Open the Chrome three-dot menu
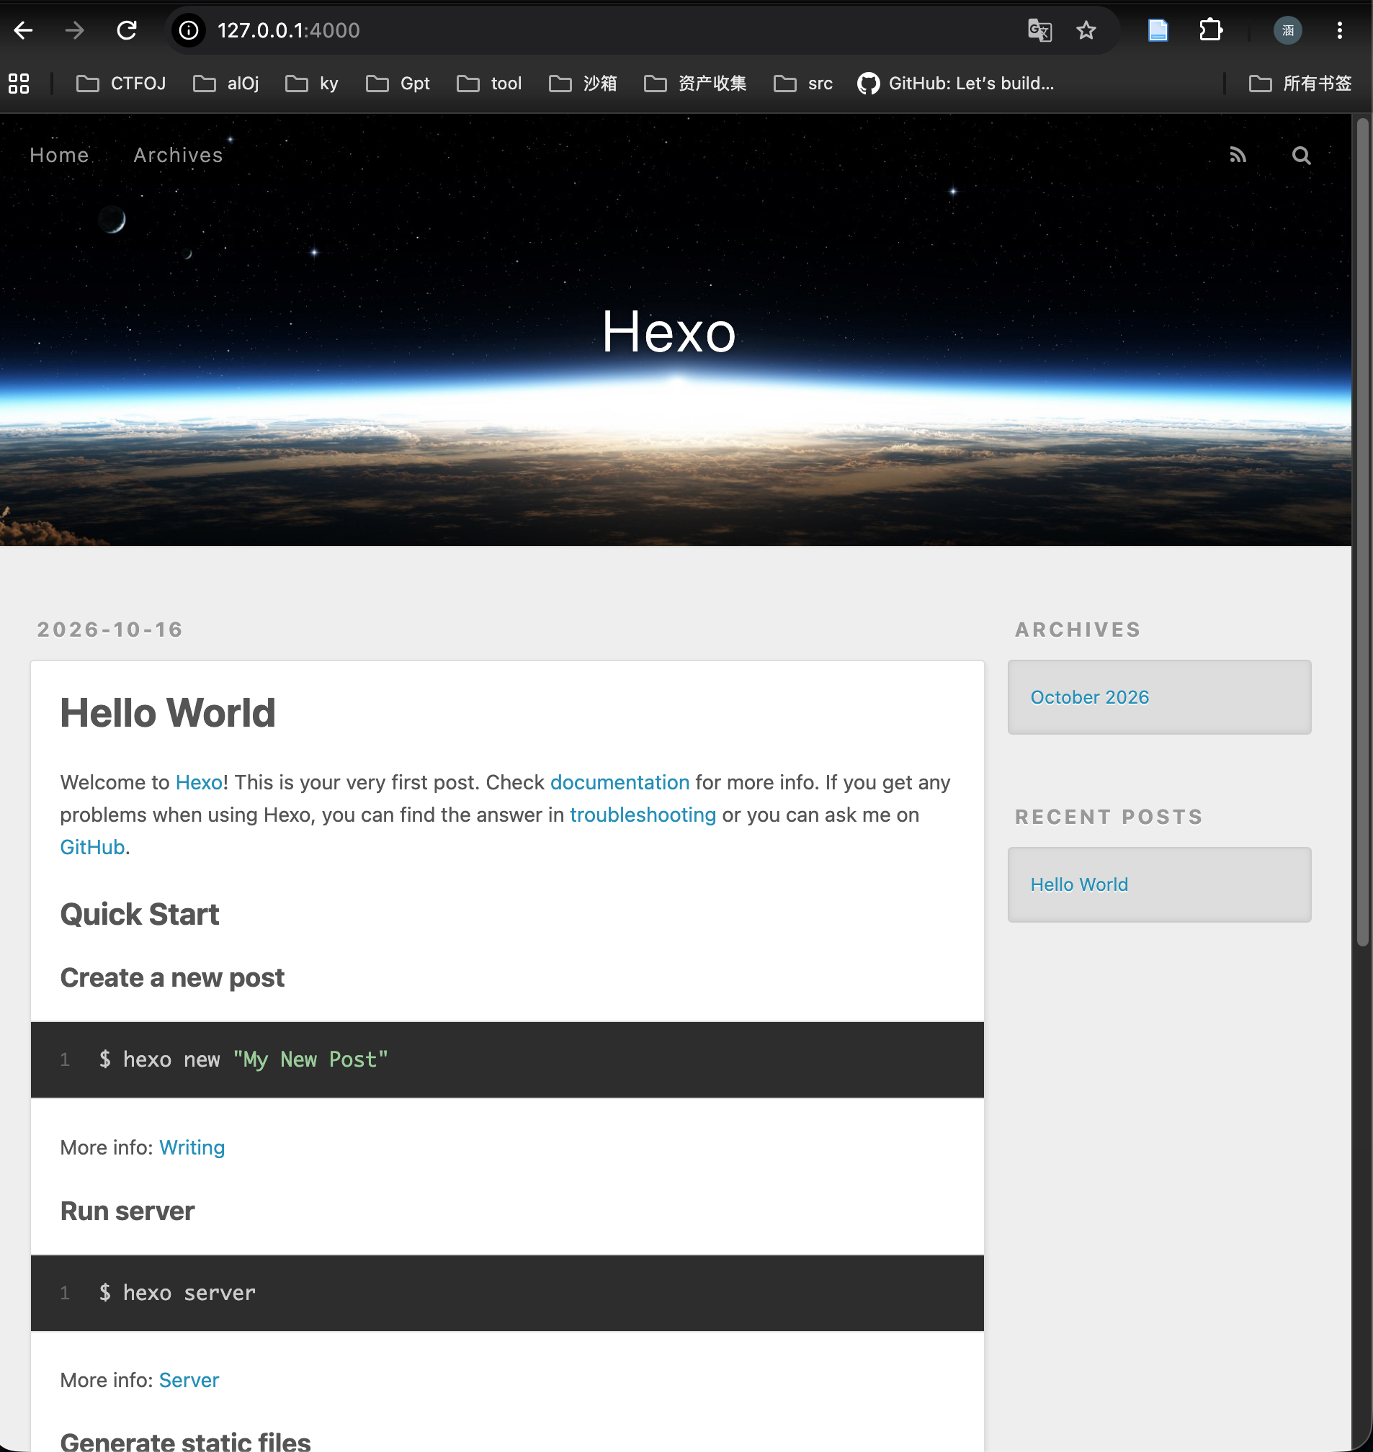The width and height of the screenshot is (1373, 1452). click(x=1340, y=30)
